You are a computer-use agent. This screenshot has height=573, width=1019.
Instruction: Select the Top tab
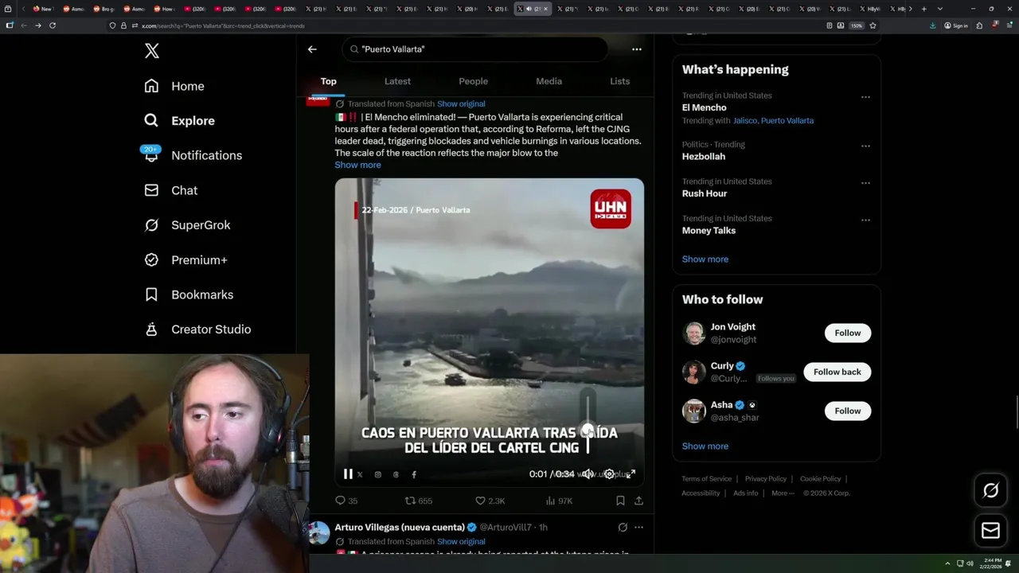tap(329, 81)
